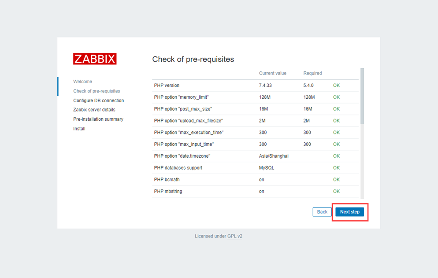
Task: Click the MySQL databases support value
Action: [267, 168]
